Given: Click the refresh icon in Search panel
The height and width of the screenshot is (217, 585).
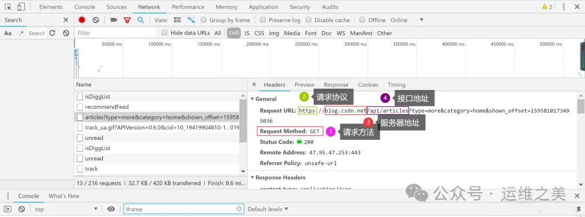Looking at the screenshot, I should point(52,33).
